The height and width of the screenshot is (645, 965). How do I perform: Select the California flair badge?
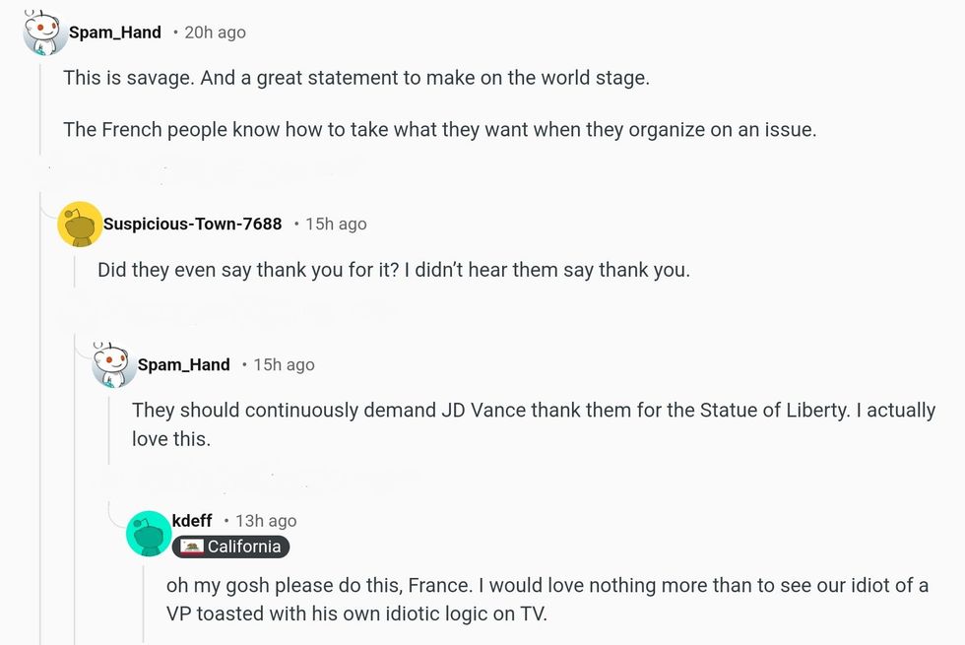(x=231, y=548)
